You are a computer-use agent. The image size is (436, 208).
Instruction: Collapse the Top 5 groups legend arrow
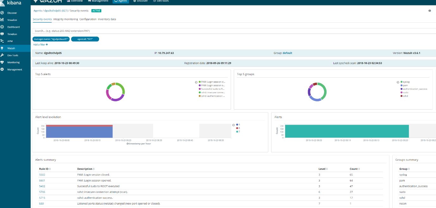click(398, 82)
